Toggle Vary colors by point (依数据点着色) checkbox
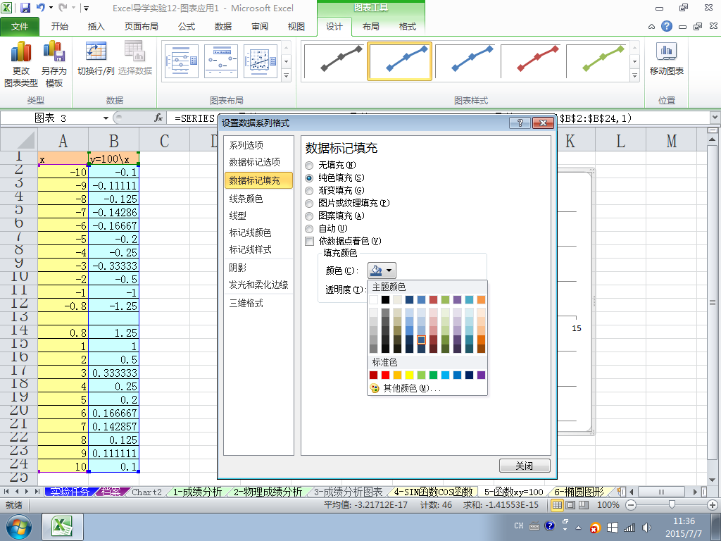 coord(310,241)
